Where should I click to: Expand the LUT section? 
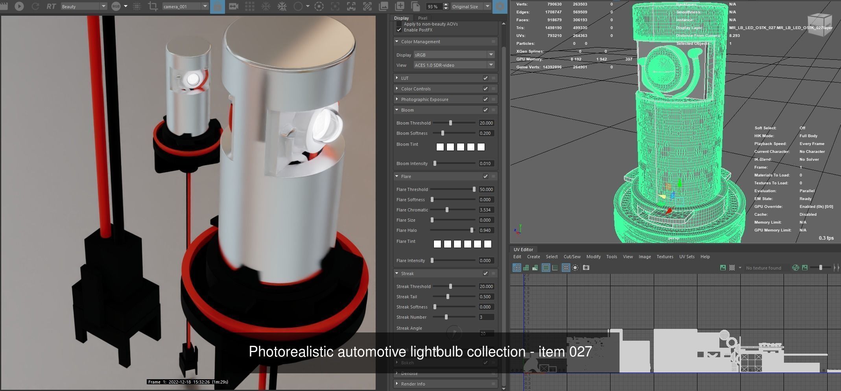[397, 78]
